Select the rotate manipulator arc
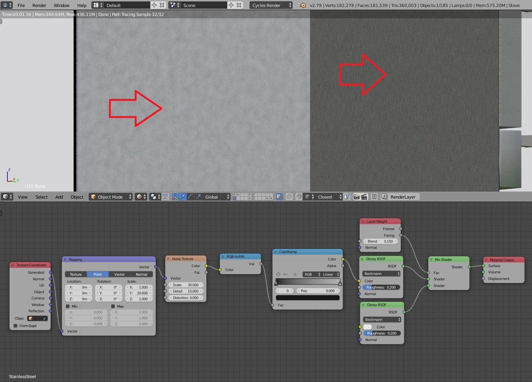Image resolution: width=532 pixels, height=382 pixels. [190, 197]
